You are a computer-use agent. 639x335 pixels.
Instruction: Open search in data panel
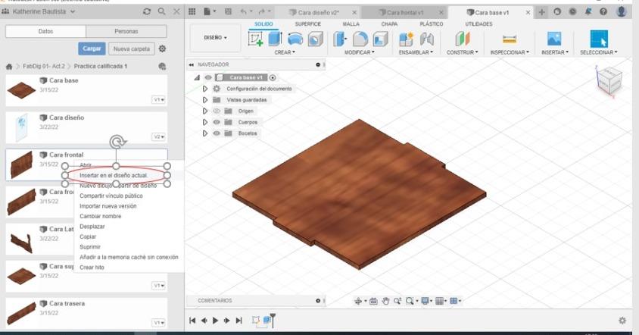(162, 12)
